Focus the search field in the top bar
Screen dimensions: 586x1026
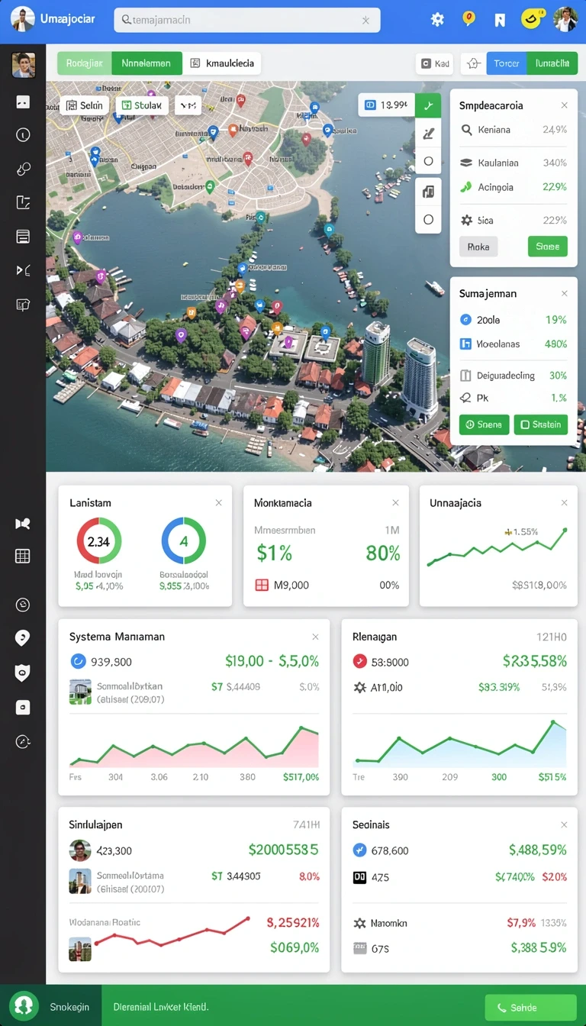[x=247, y=20]
